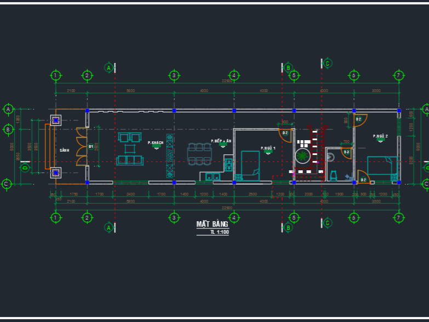The image size is (429, 322).
Task: Click grid axis bubble 1 at top
Action: 55,75
